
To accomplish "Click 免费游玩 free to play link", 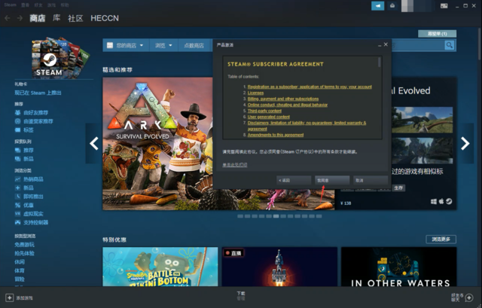I will point(24,245).
